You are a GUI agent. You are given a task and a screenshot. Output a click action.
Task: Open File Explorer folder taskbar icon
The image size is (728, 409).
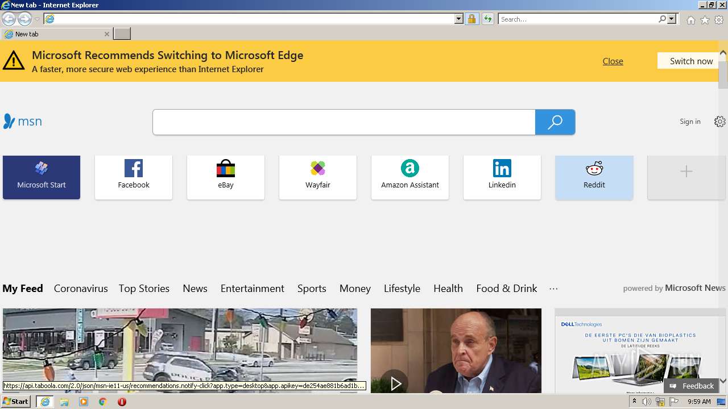point(64,402)
